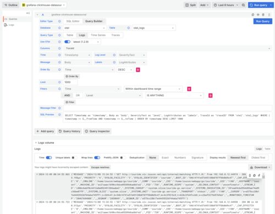Image resolution: width=275 pixels, height=214 pixels.
Task: Open the Last 6 hours time picker
Action: tap(226, 5)
